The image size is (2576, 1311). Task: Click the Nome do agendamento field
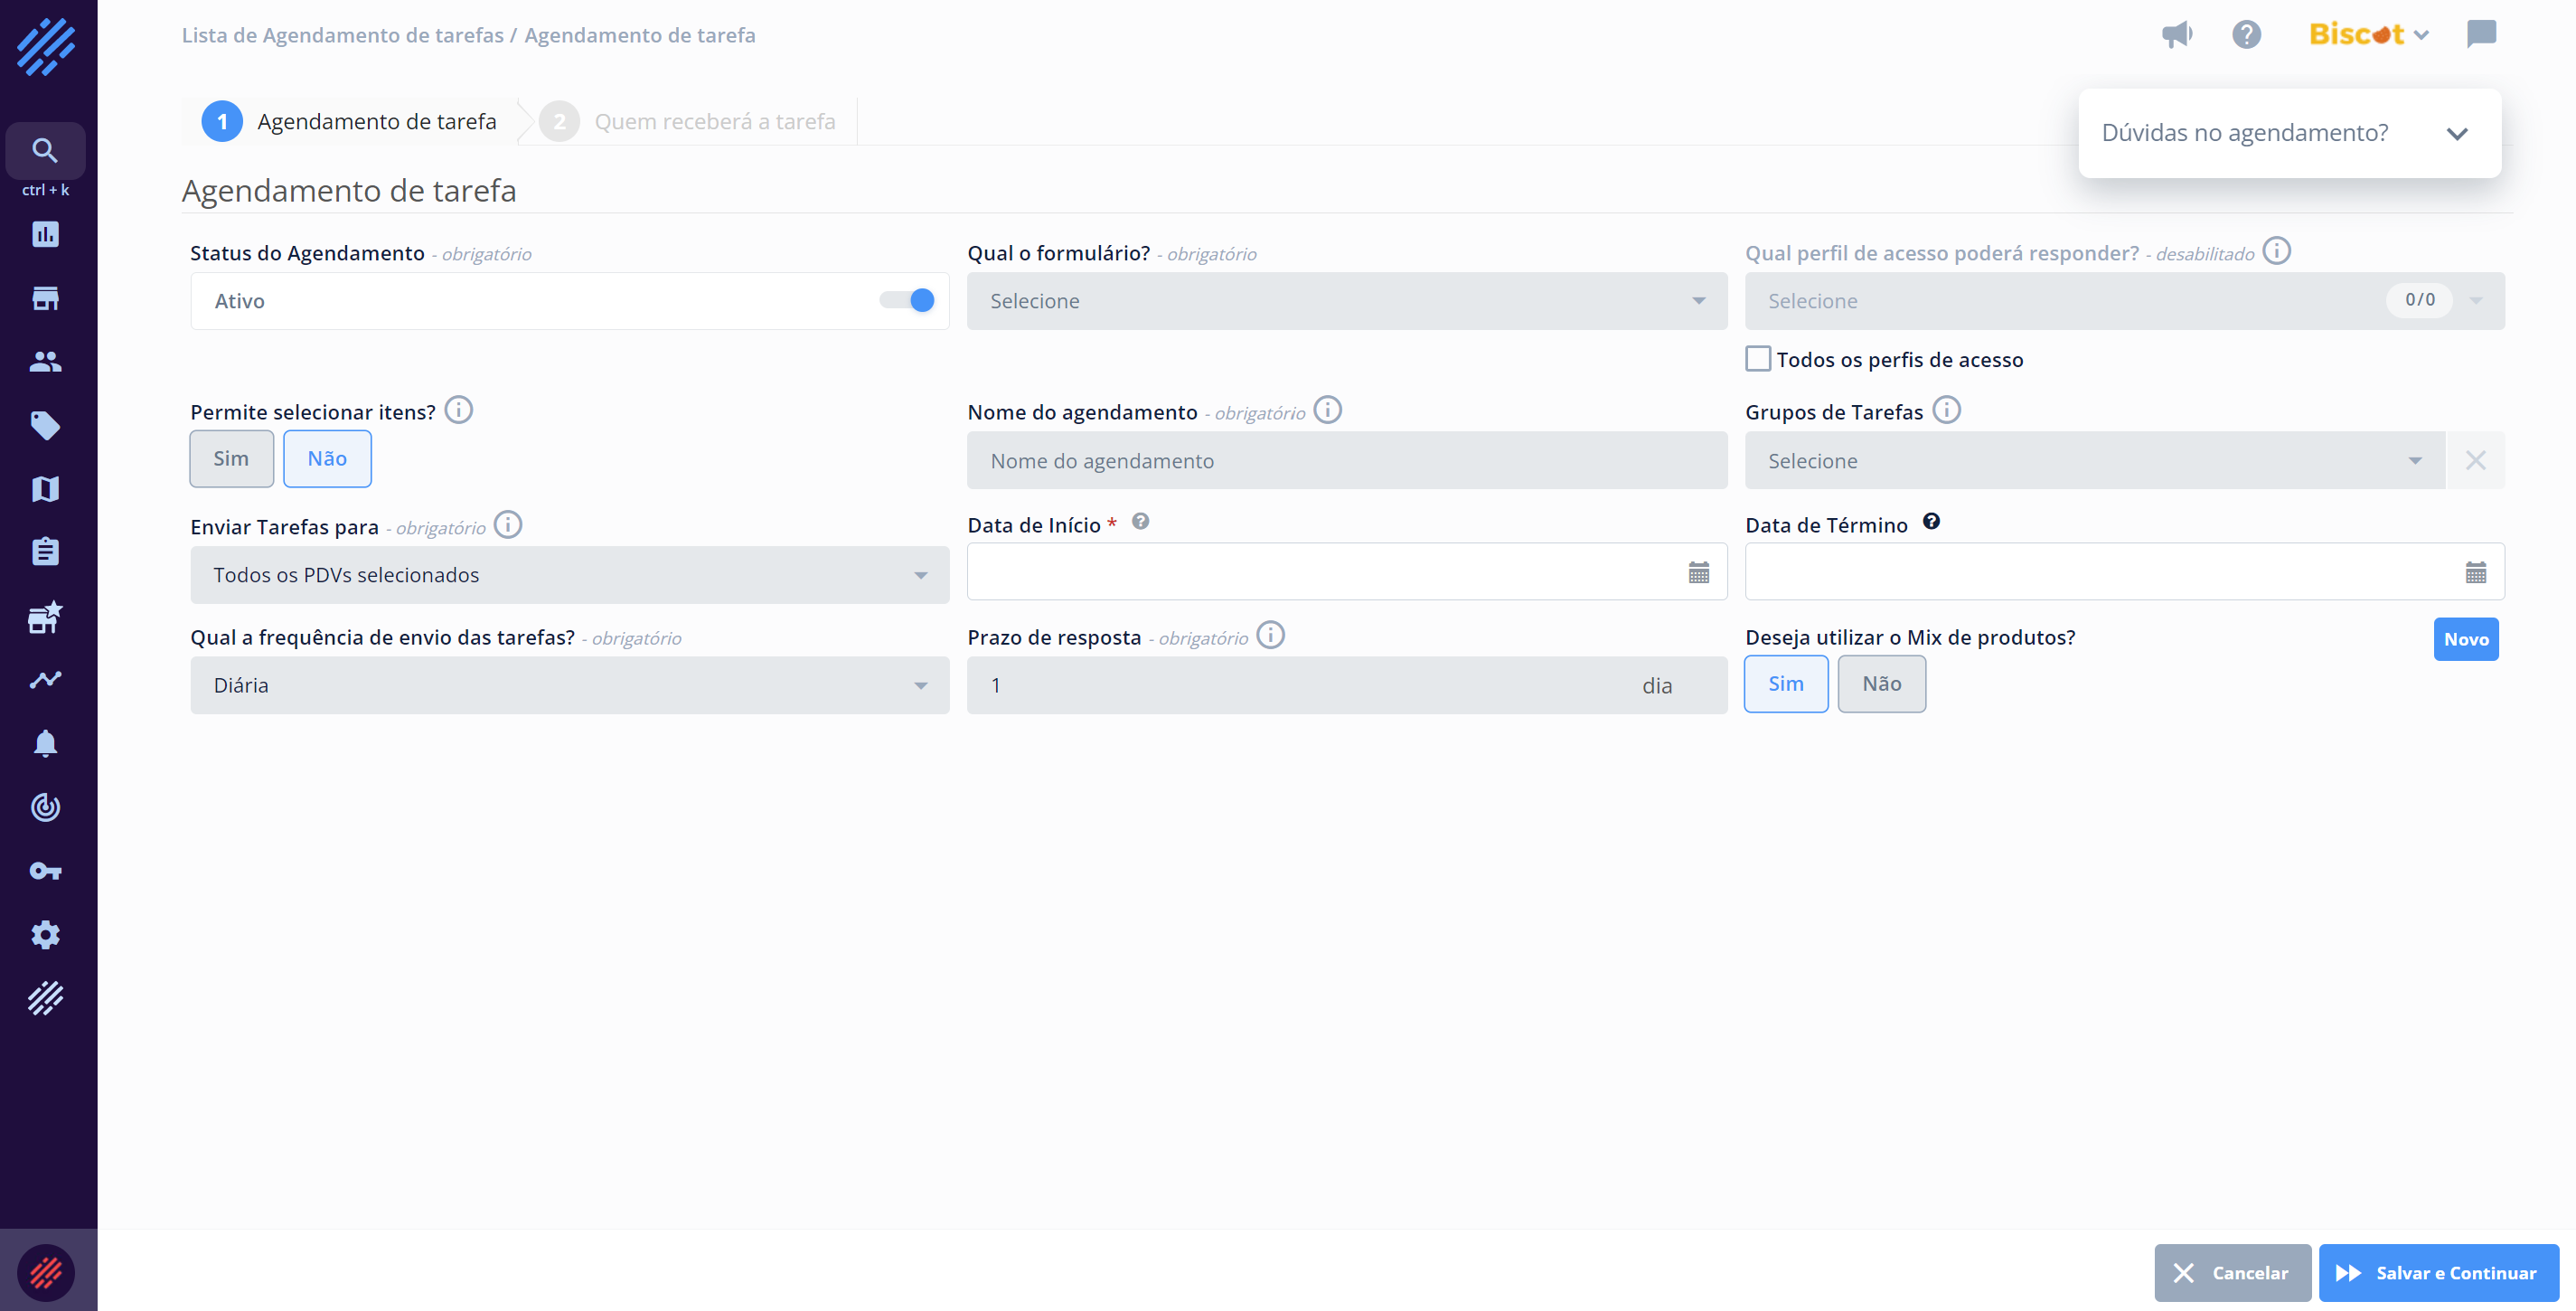pos(1346,461)
